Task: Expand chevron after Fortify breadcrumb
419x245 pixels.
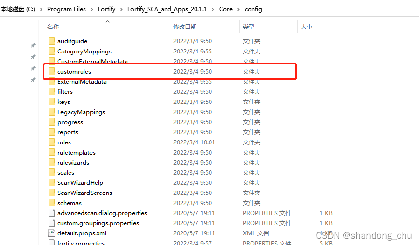Action: 121,9
